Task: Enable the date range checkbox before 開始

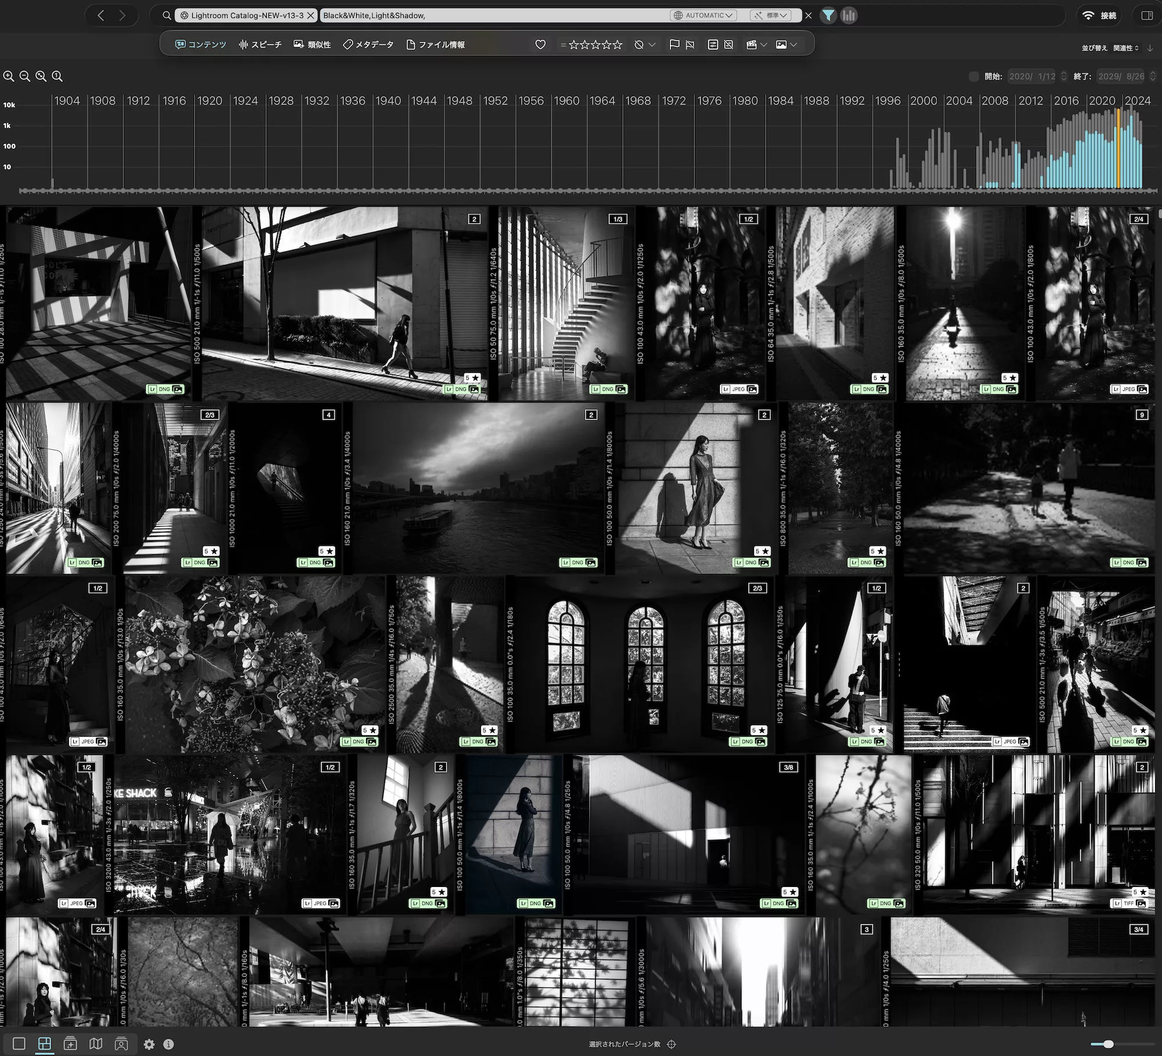Action: click(974, 76)
